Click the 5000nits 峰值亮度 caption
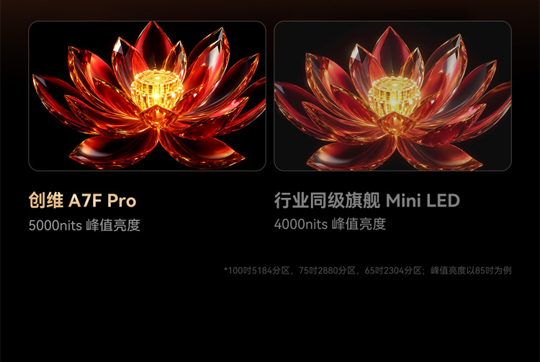 84,225
